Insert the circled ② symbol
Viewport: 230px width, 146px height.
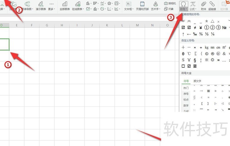click(x=212, y=28)
